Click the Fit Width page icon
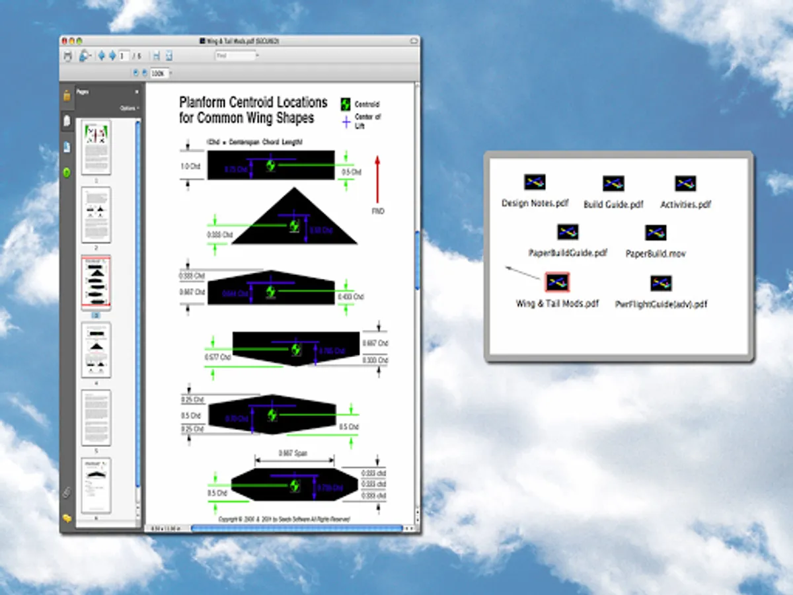This screenshot has height=595, width=793. coord(157,56)
